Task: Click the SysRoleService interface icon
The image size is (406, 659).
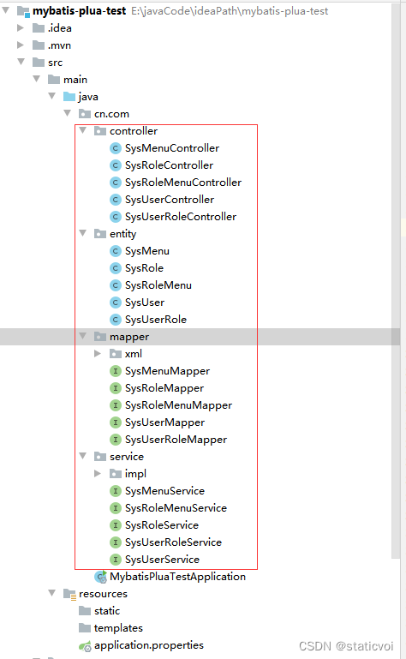Action: [115, 525]
